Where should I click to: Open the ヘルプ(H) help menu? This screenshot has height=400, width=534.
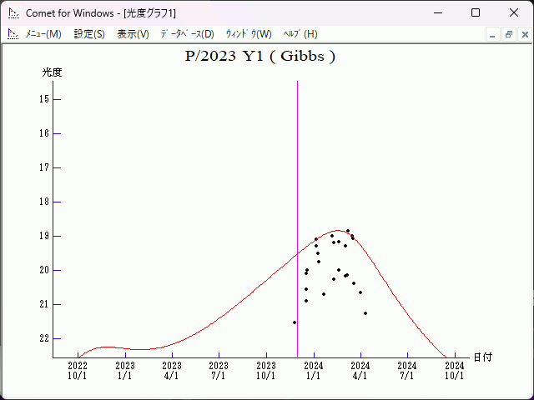point(300,34)
